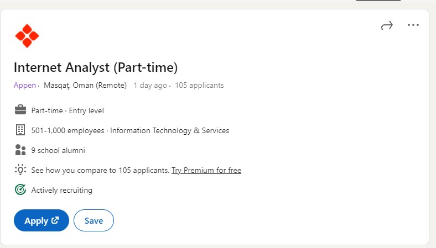Click the building icon beside employee count
436x248 pixels.
[20, 130]
